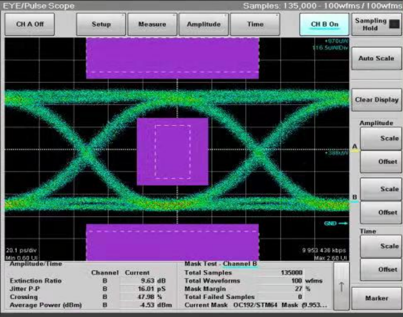
Task: Click the channel A level marker
Action: point(355,147)
